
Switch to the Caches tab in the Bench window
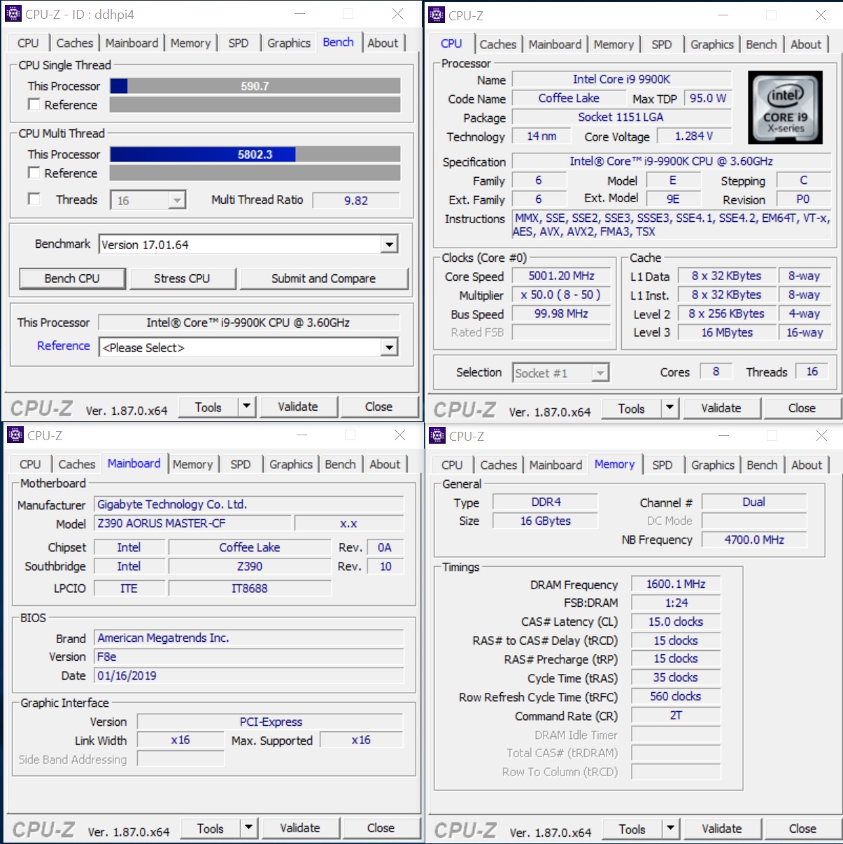pos(74,43)
